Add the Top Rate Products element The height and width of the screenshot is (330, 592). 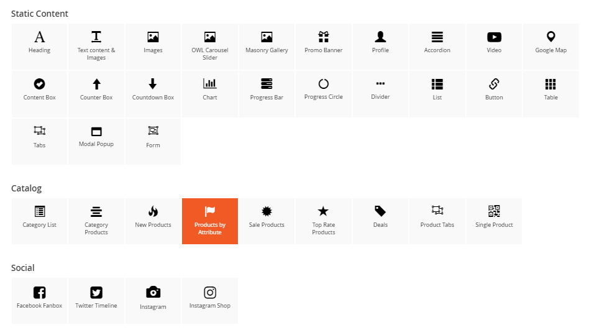click(x=324, y=221)
